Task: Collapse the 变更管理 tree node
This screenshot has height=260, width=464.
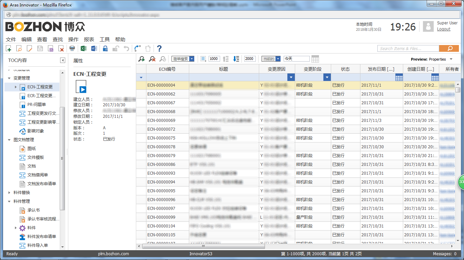Action: [9, 78]
